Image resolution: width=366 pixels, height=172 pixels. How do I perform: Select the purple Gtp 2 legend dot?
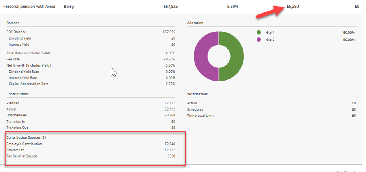[259, 39]
